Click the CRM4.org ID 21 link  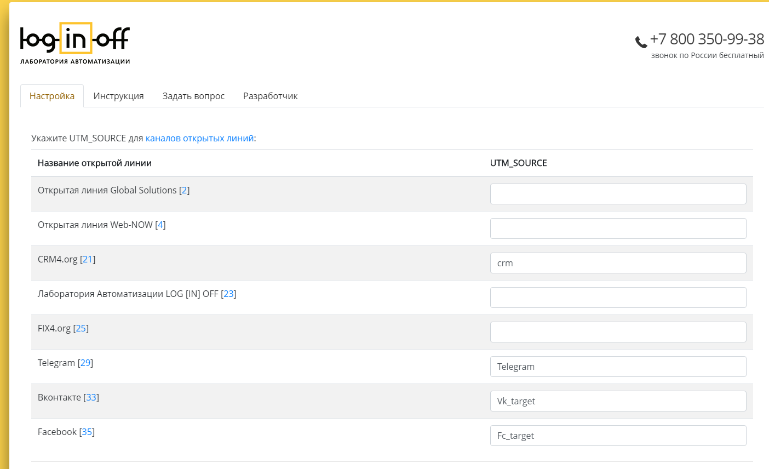pos(88,259)
